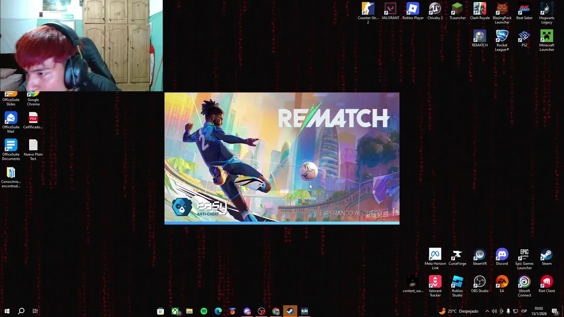
Task: Select the Riot Client desktop icon
Action: click(546, 284)
